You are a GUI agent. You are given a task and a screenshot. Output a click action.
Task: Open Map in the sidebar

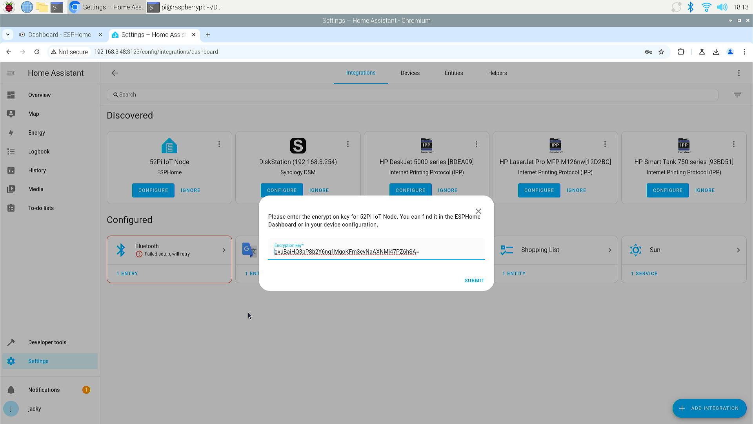(50, 114)
